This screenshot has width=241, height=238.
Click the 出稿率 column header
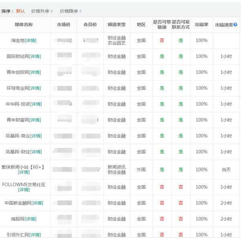(202, 24)
